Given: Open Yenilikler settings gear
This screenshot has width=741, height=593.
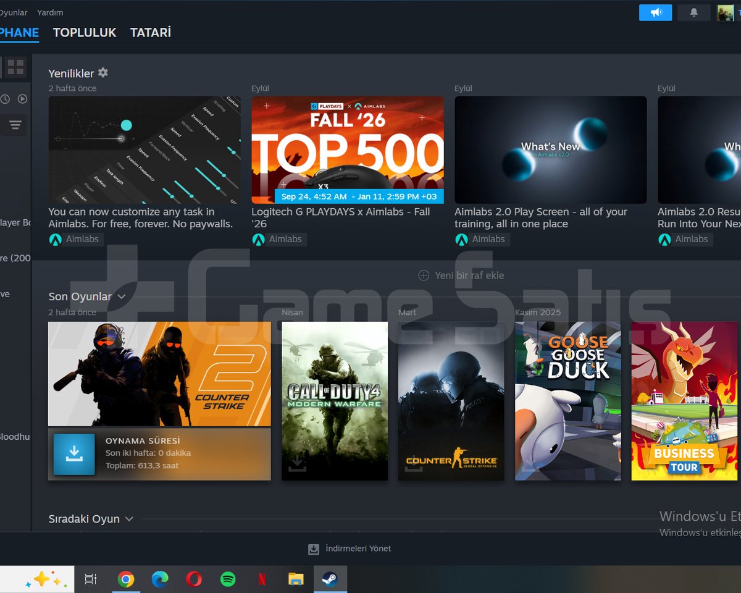Looking at the screenshot, I should click(x=103, y=73).
